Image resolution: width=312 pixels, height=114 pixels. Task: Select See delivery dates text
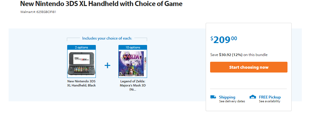coord(232,101)
